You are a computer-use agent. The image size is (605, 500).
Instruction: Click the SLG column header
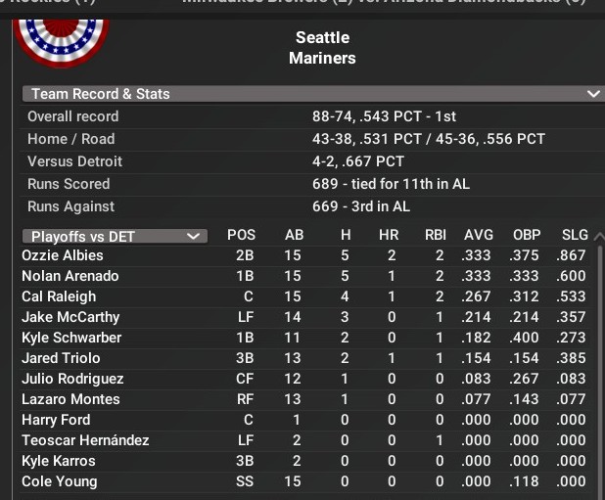[575, 236]
